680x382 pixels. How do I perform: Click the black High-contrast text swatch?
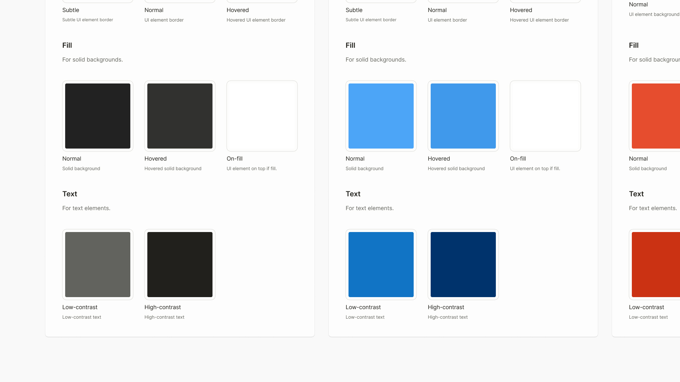click(180, 265)
